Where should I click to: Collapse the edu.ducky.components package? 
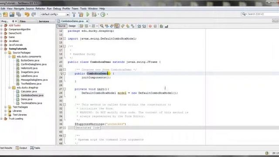10,57
